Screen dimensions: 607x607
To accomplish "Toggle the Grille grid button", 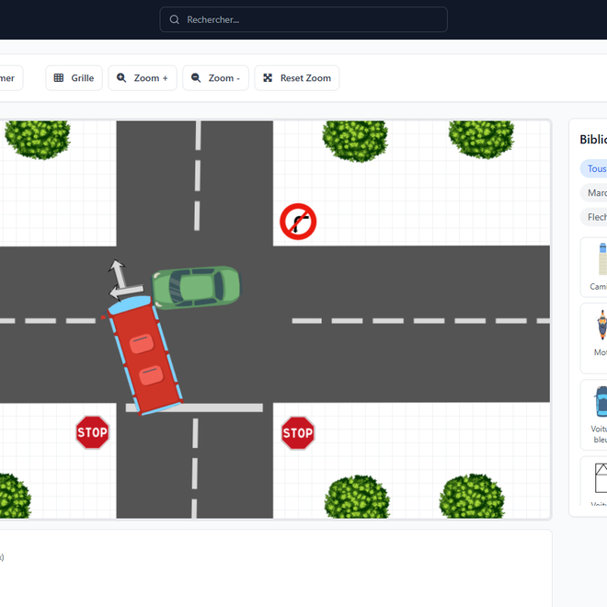I will [74, 78].
